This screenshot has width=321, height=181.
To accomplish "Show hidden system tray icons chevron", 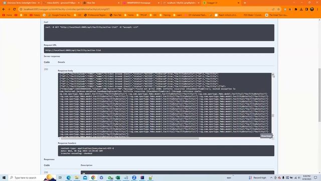I will click(271, 177).
